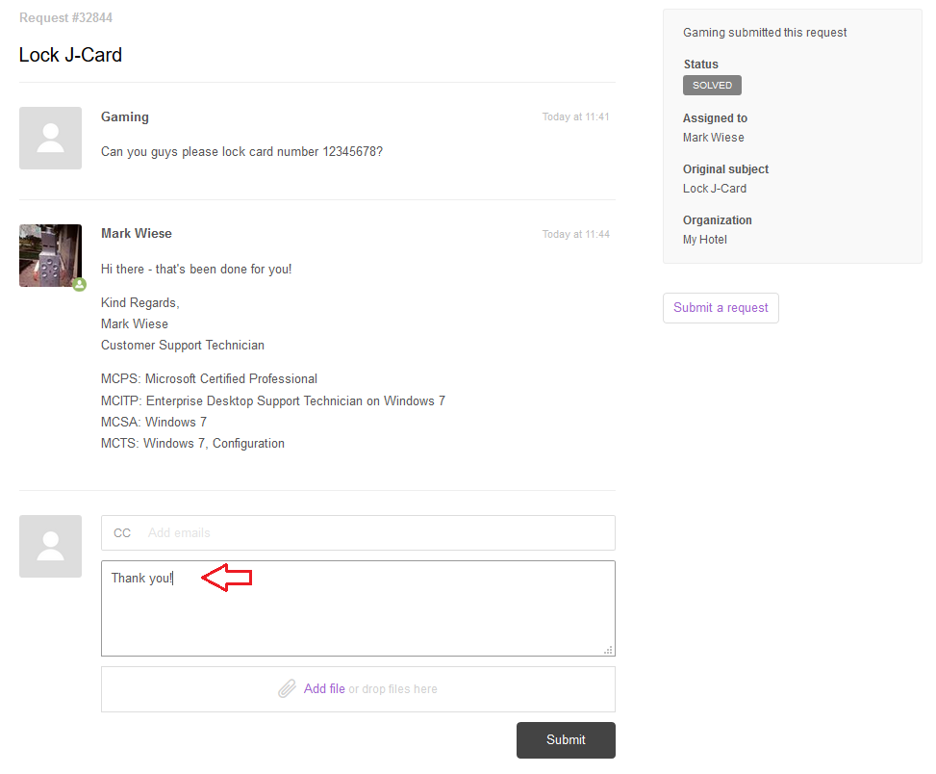Open the Submit a request link

coord(721,307)
